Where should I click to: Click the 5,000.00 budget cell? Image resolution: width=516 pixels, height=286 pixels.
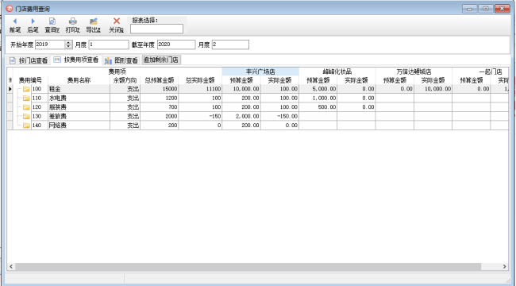tap(318, 89)
